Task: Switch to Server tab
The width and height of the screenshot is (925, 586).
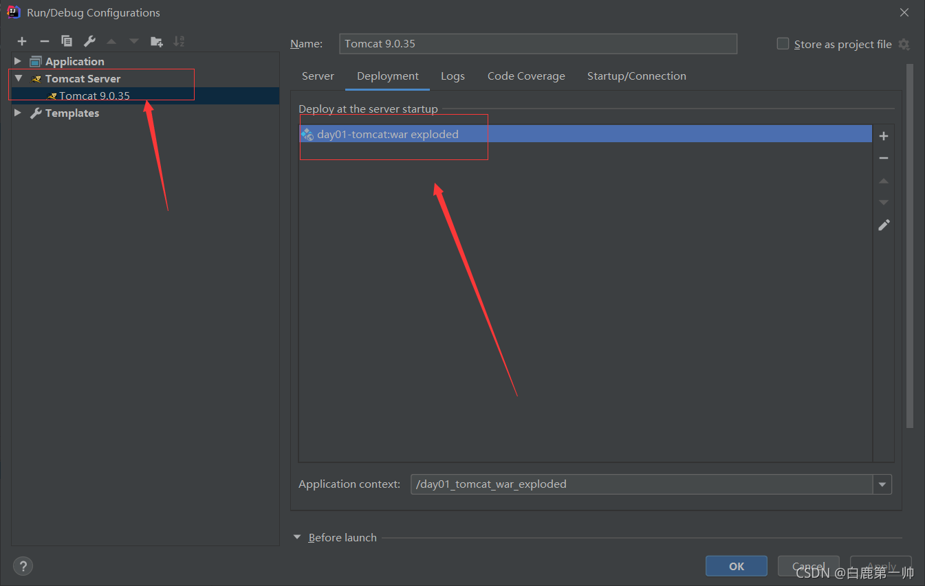Action: point(318,76)
